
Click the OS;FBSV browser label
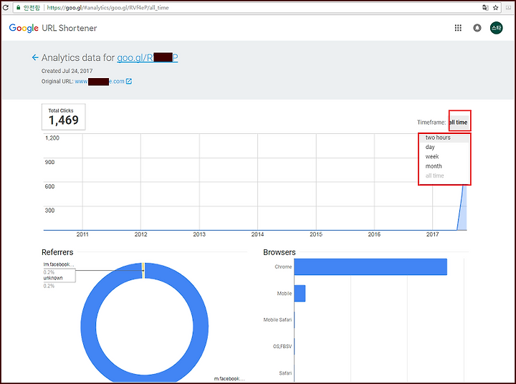pos(282,347)
